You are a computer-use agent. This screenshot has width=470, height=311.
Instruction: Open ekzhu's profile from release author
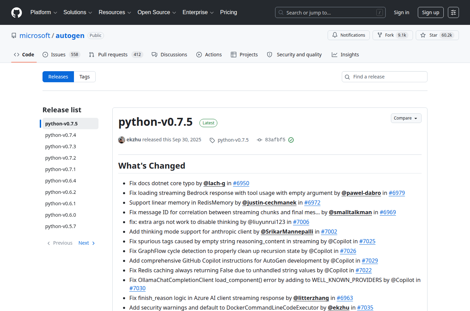pyautogui.click(x=134, y=140)
